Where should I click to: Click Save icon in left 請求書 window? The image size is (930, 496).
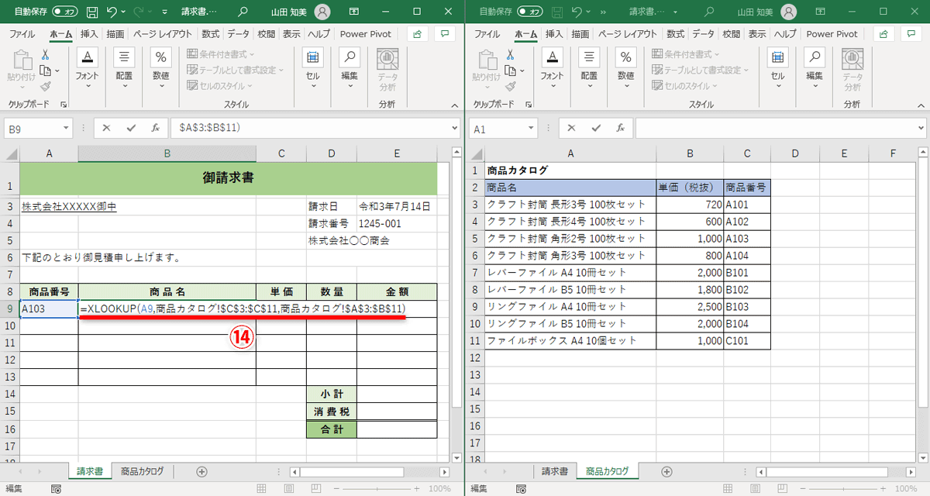tap(92, 12)
